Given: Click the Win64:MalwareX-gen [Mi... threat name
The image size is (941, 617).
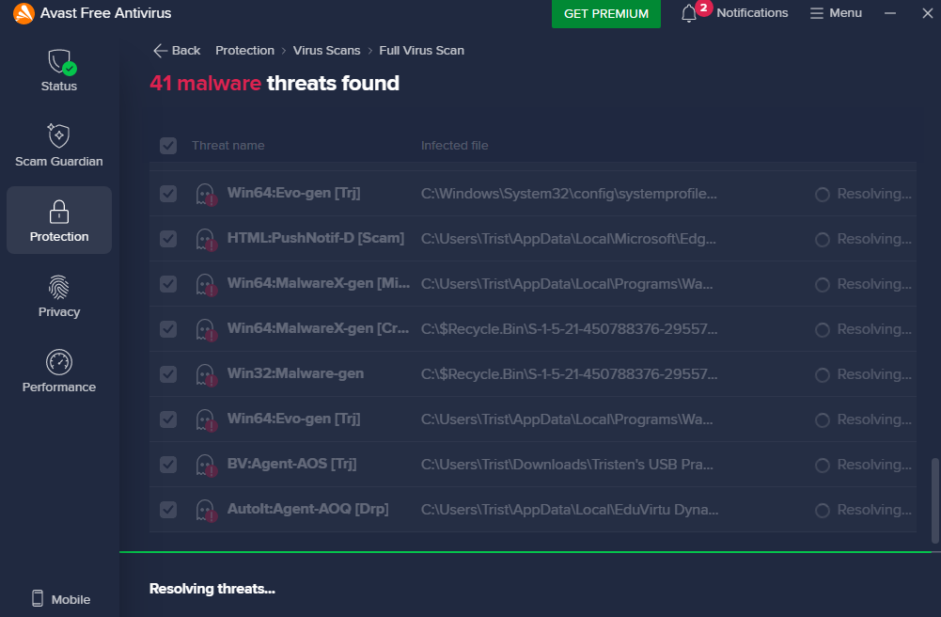Looking at the screenshot, I should [x=319, y=283].
